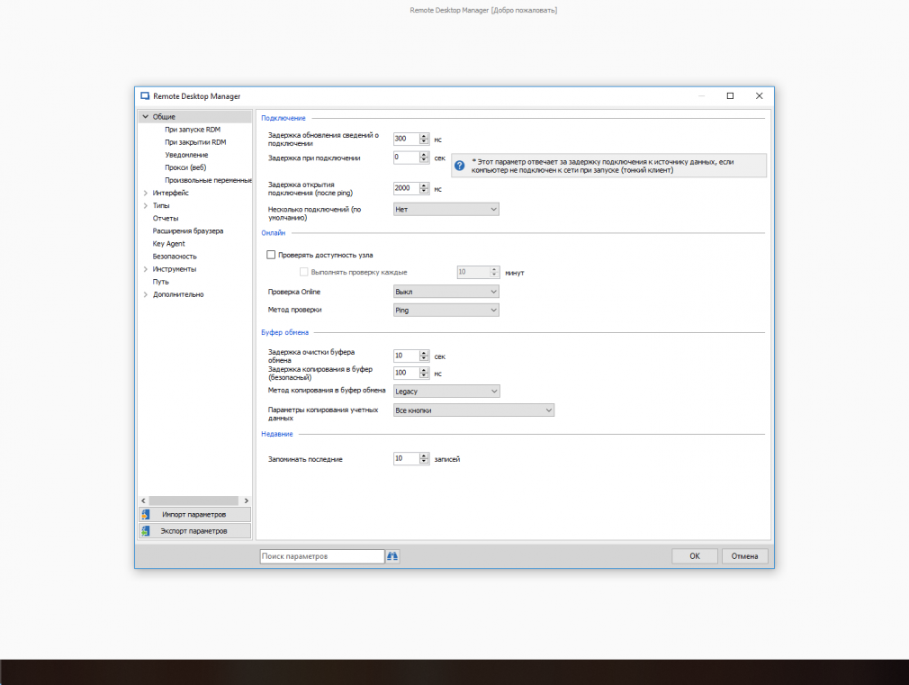Click the Поиск параметров search field

tap(321, 556)
